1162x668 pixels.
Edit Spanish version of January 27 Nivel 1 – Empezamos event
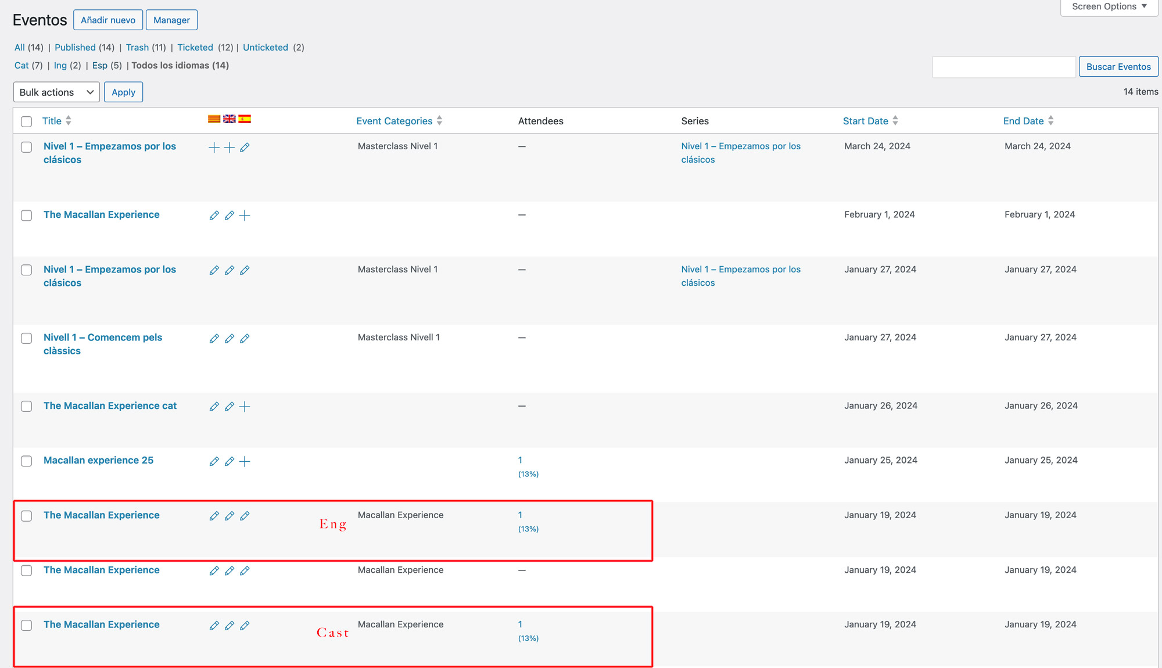tap(245, 271)
